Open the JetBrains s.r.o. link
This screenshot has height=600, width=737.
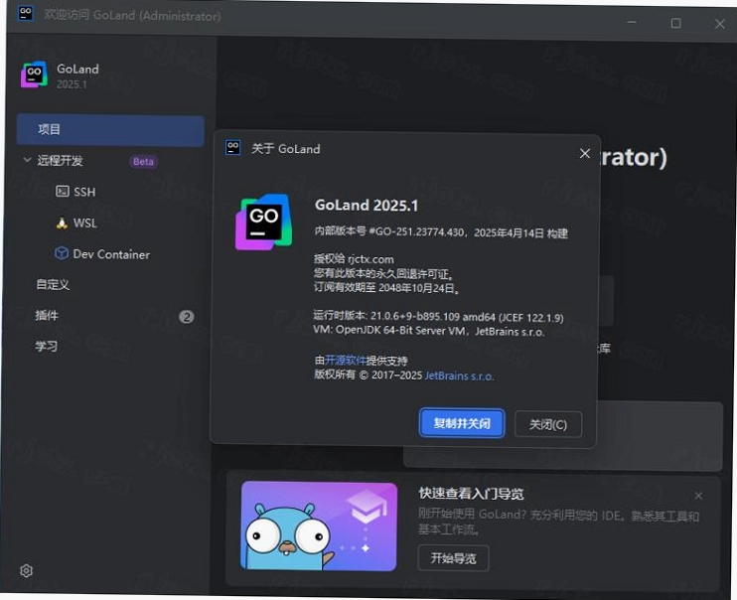[x=459, y=376]
